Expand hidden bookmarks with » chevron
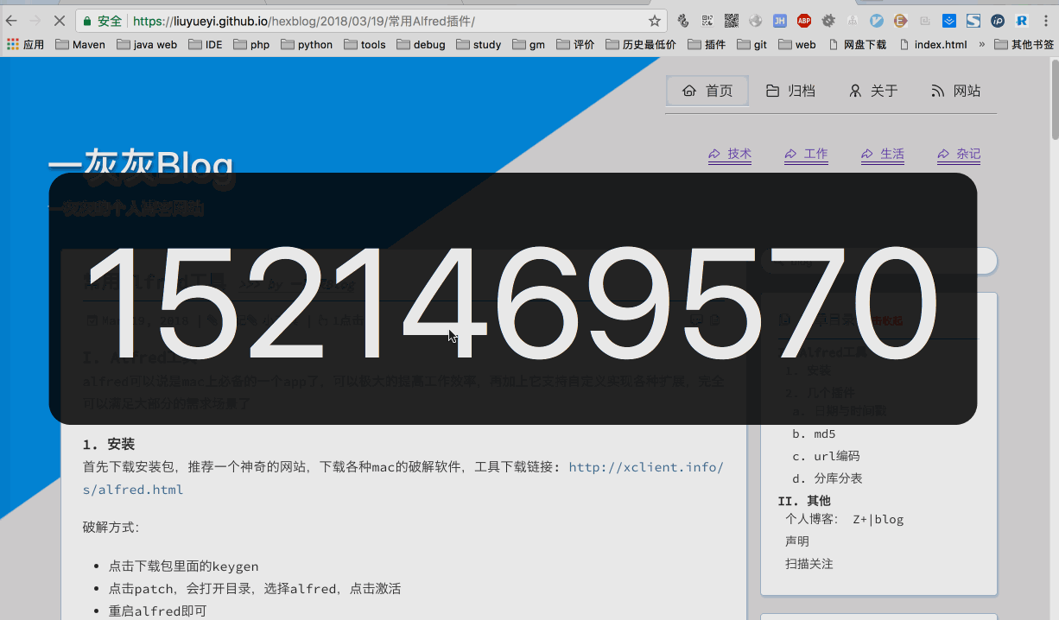This screenshot has height=620, width=1059. point(981,45)
